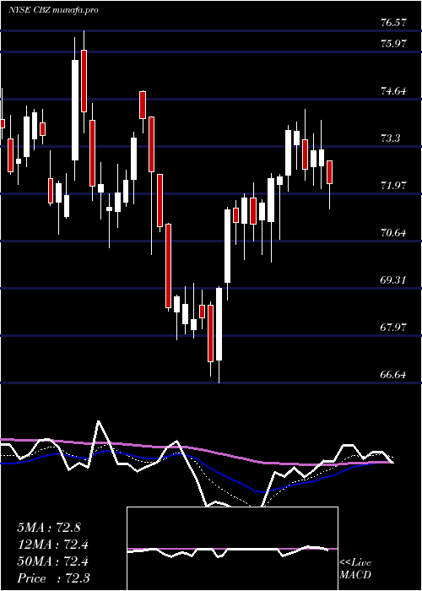Click the 74.64 price level label
422x591 pixels.
pyautogui.click(x=393, y=91)
